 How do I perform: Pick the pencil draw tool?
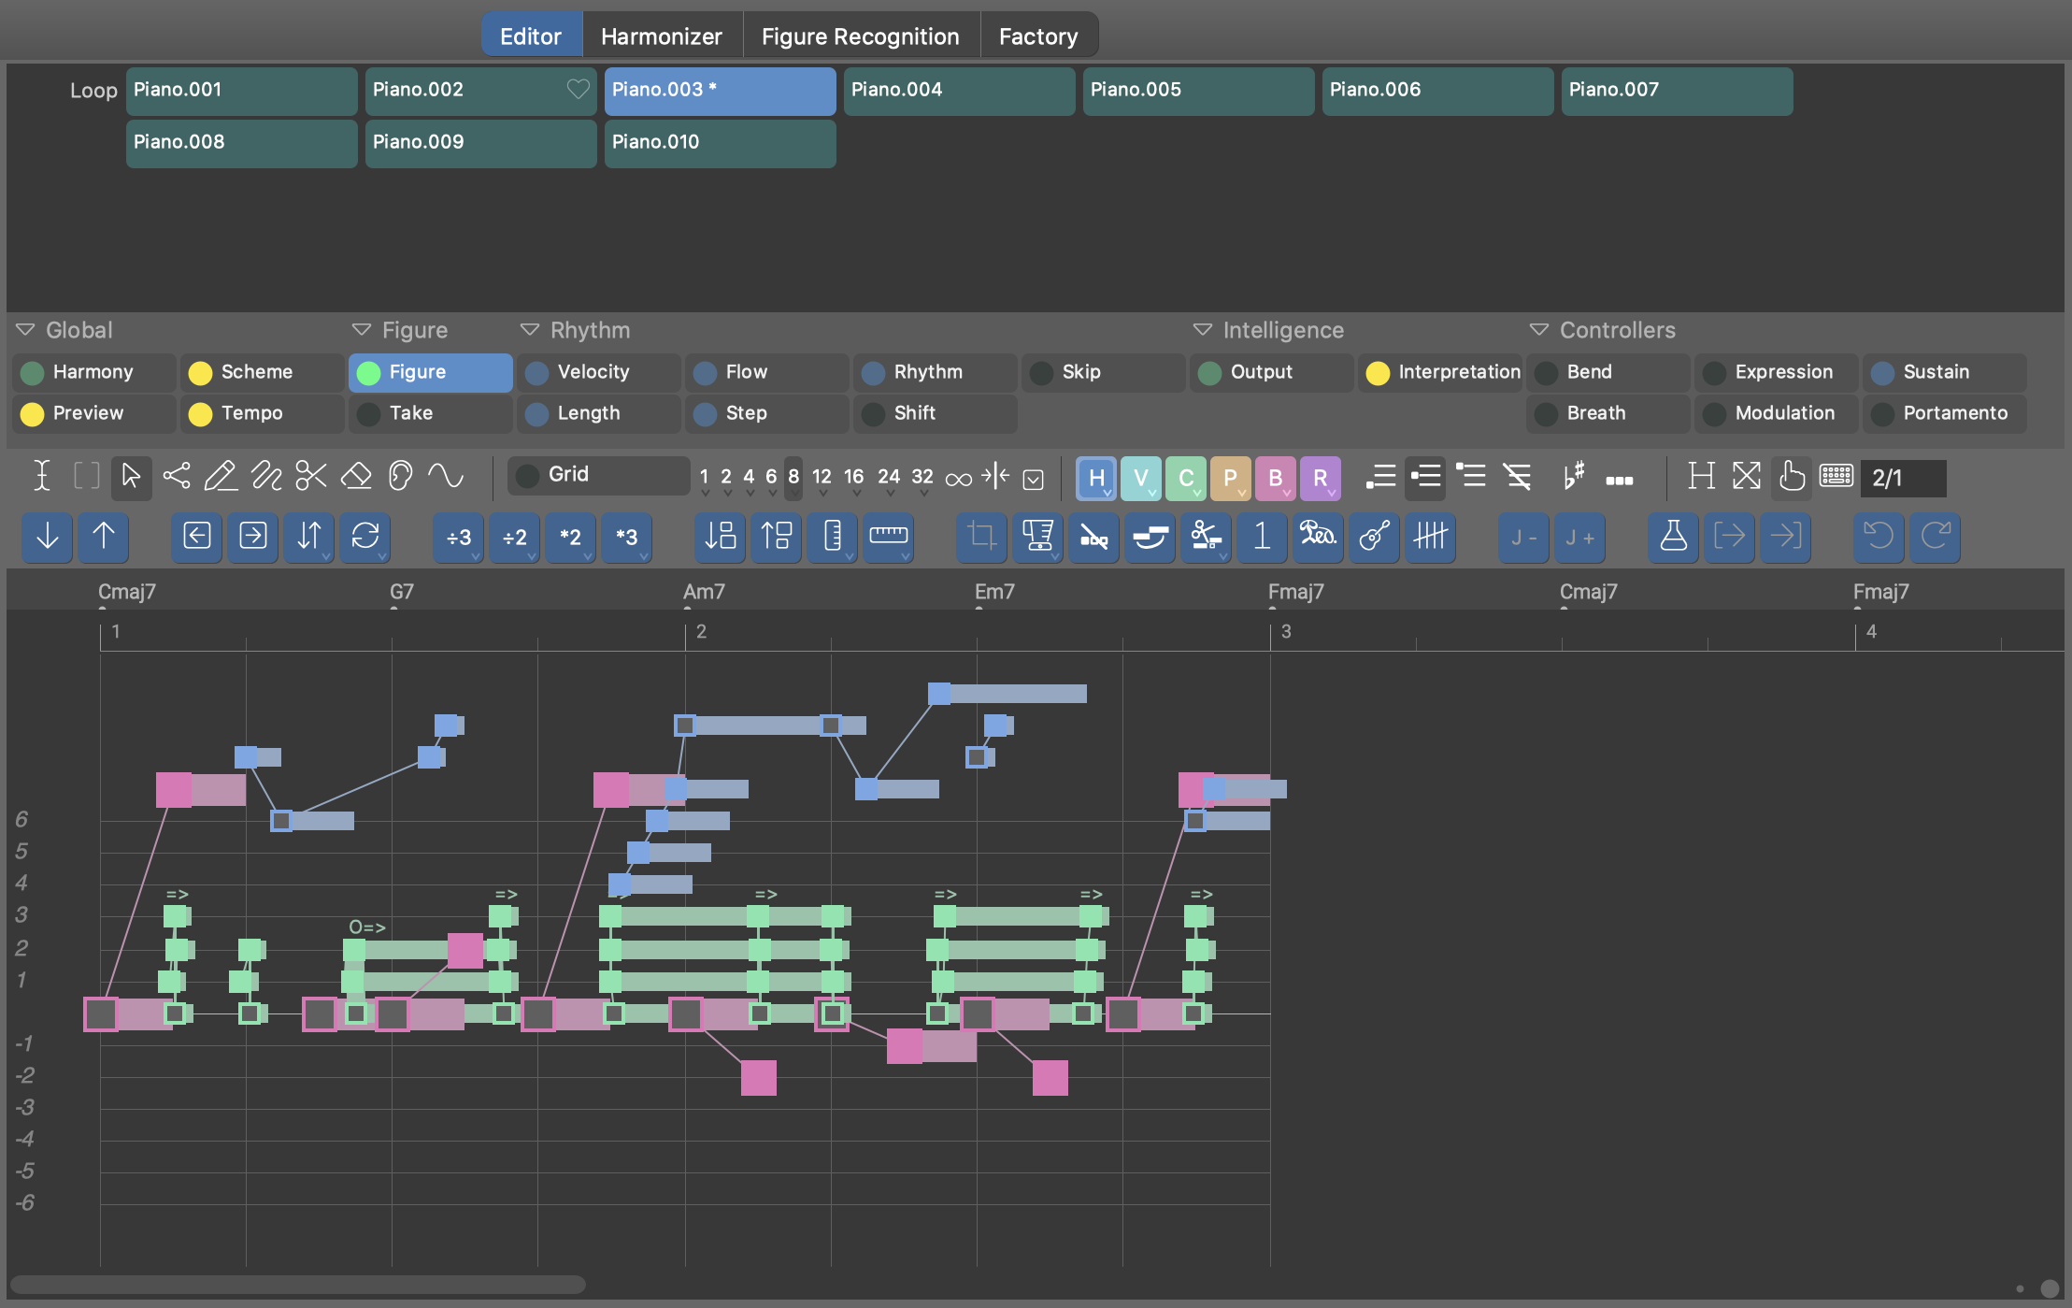point(221,476)
